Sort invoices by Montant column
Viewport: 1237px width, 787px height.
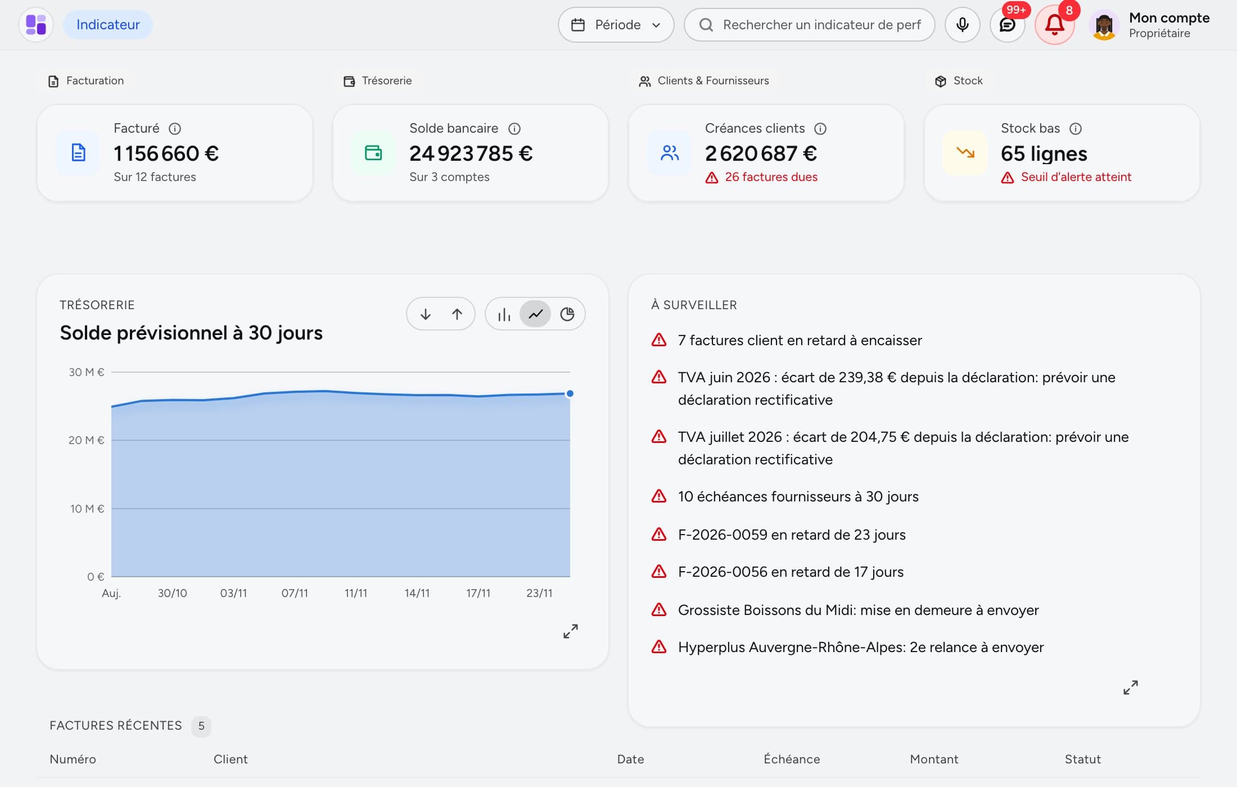(934, 759)
